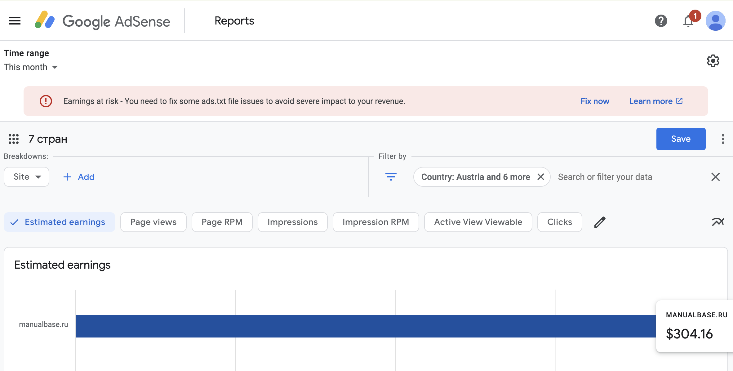Click the report title 7 стран

(48, 139)
